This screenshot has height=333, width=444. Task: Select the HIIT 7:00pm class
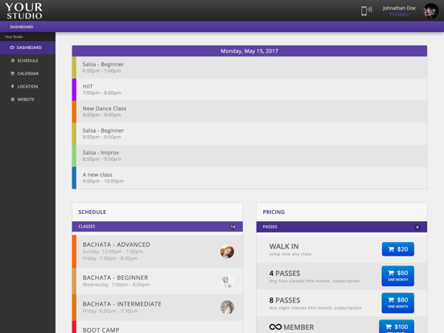click(249, 89)
